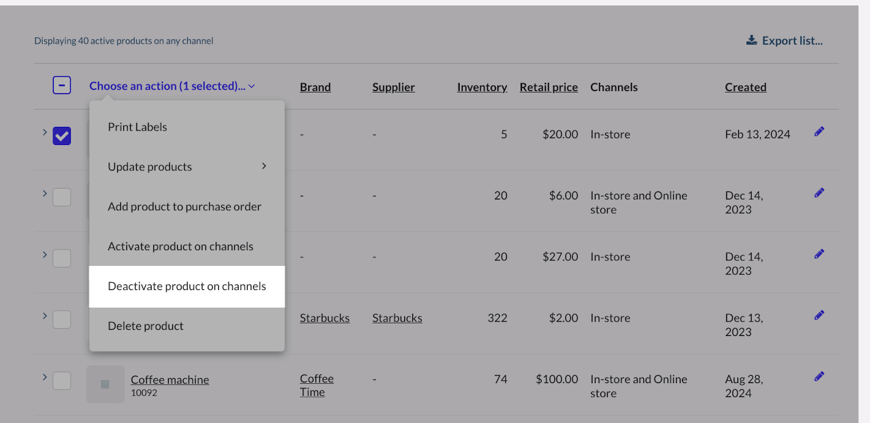Expand the first selected product row

point(45,132)
